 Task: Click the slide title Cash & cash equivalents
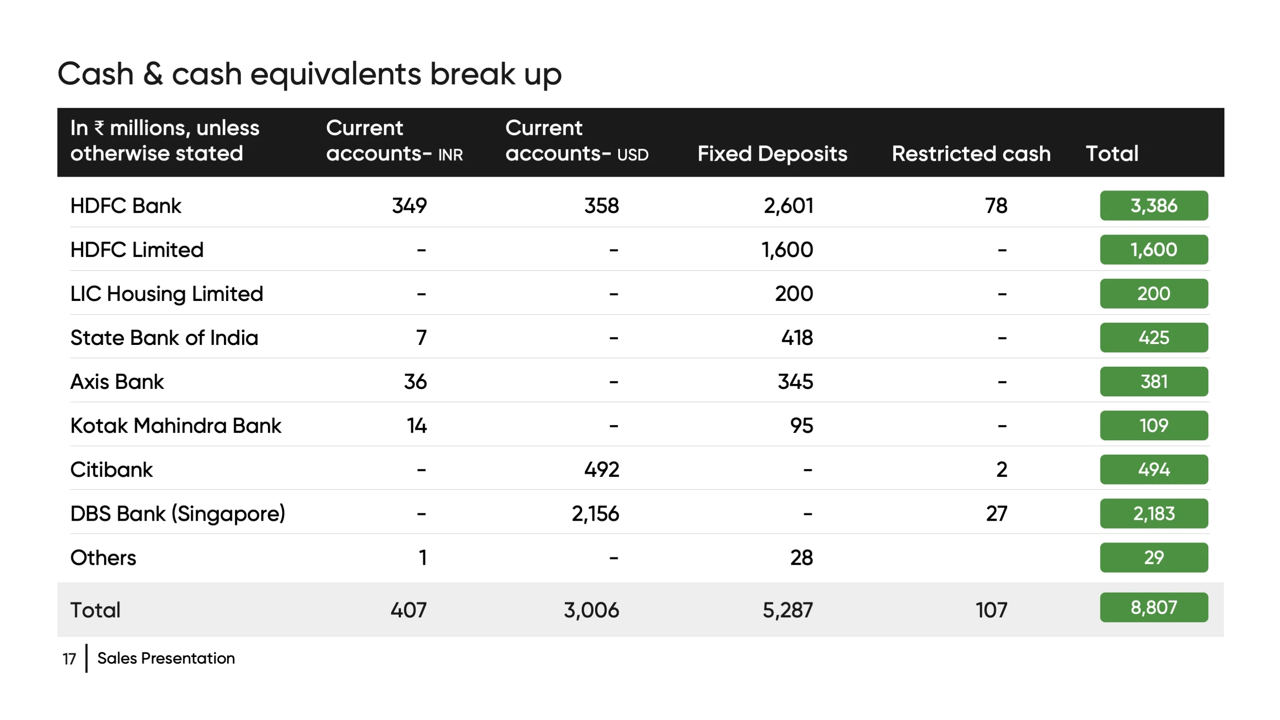(x=309, y=75)
